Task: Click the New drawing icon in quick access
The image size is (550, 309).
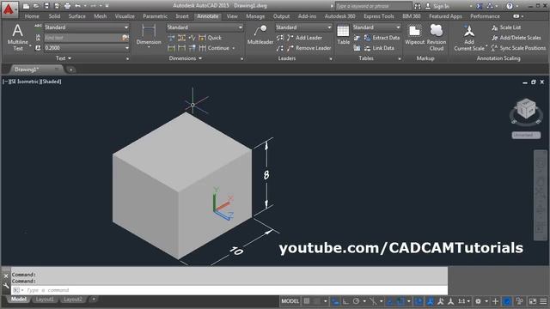Action: [26, 6]
